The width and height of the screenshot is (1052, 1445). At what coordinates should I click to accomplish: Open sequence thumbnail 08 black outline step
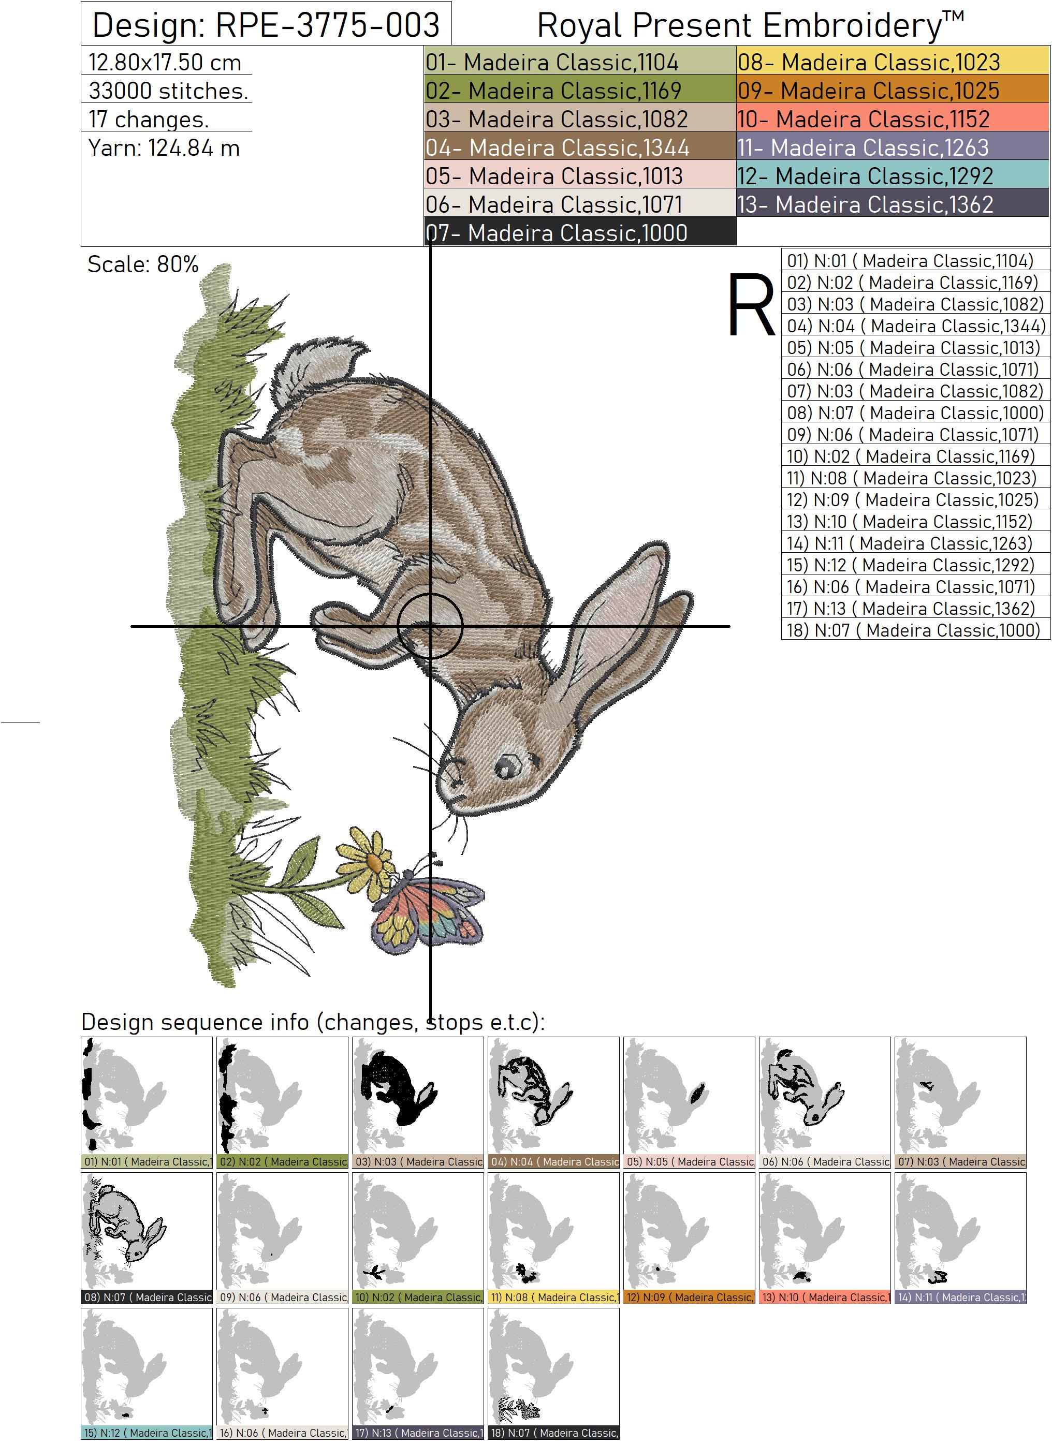point(146,1236)
